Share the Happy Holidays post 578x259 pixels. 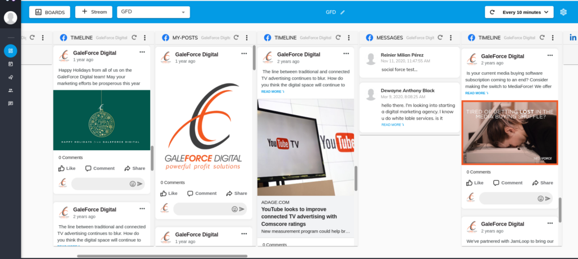pos(135,168)
